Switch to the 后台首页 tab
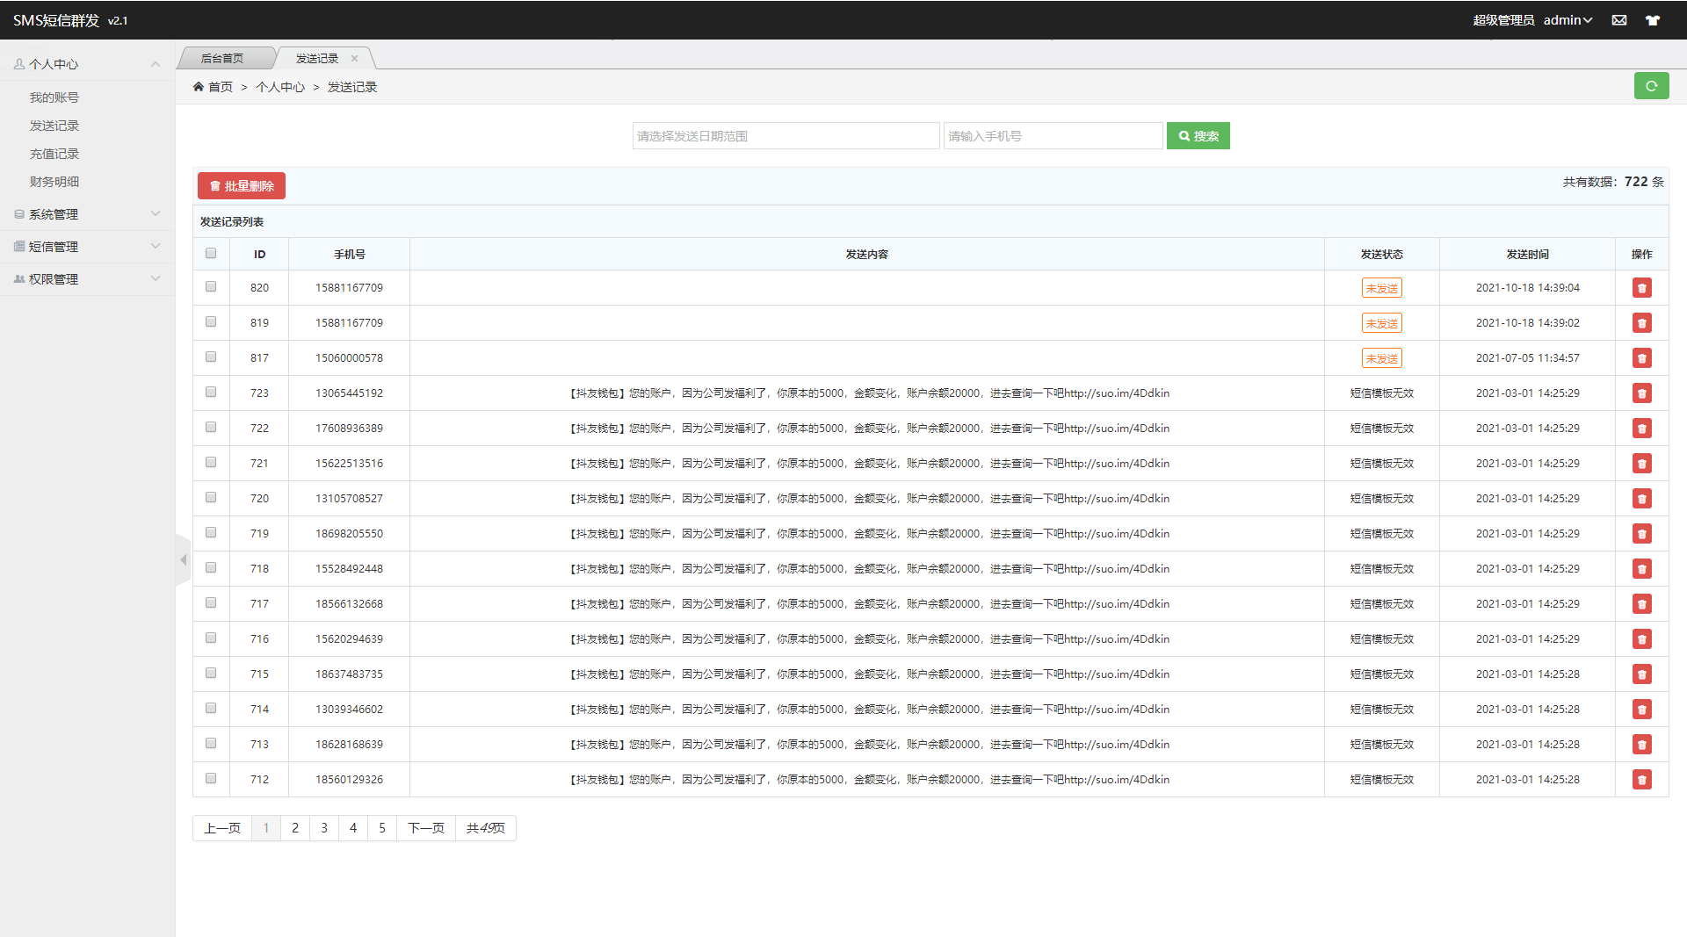Image resolution: width=1687 pixels, height=937 pixels. click(222, 59)
